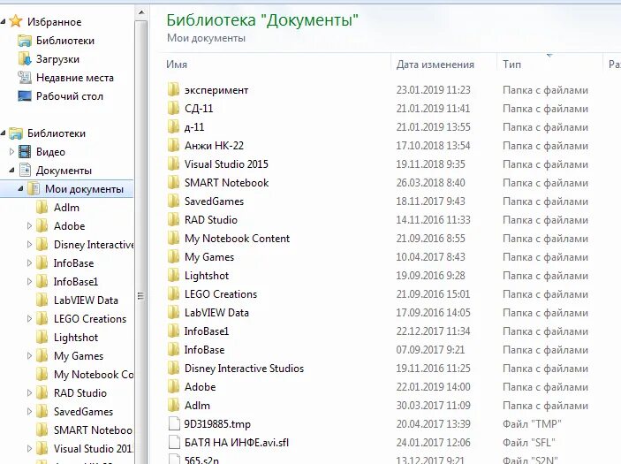Select Мои документы in tree
The height and width of the screenshot is (464, 621).
coord(84,189)
